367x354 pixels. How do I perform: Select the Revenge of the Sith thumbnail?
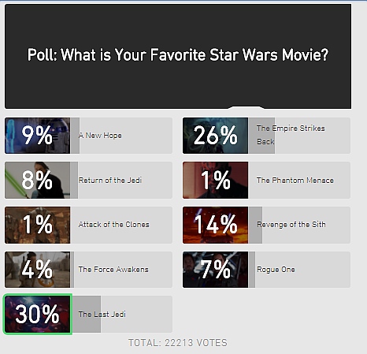pyautogui.click(x=215, y=225)
